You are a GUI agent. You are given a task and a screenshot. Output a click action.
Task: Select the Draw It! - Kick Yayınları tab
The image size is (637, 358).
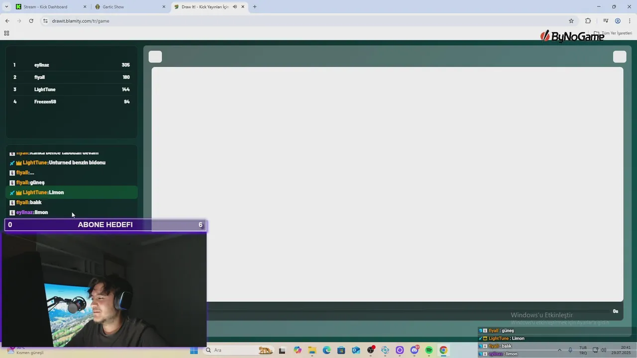coord(205,7)
